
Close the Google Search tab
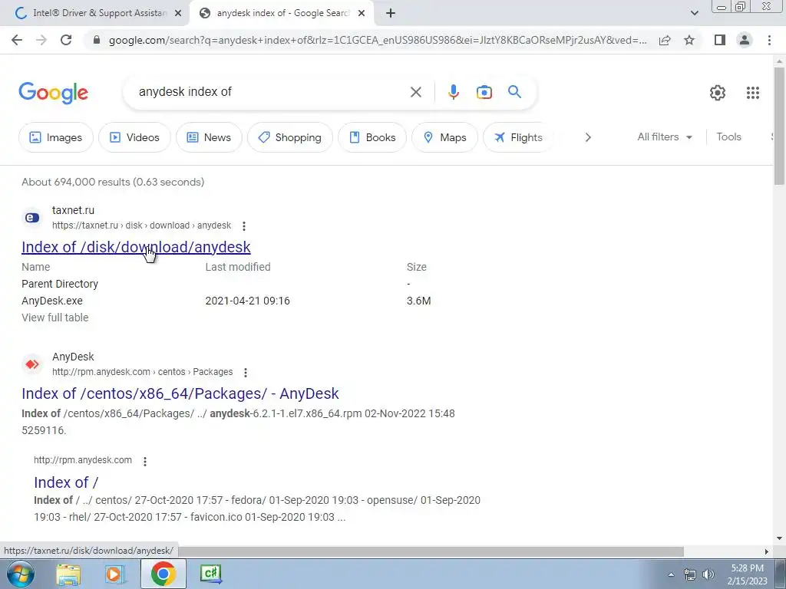(362, 14)
